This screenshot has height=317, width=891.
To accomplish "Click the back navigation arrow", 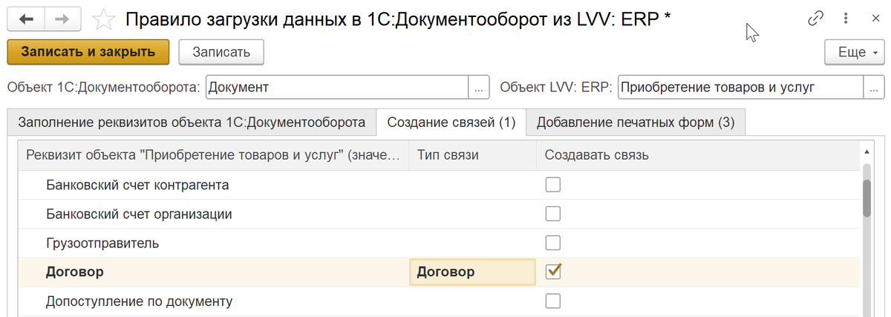I will point(26,19).
